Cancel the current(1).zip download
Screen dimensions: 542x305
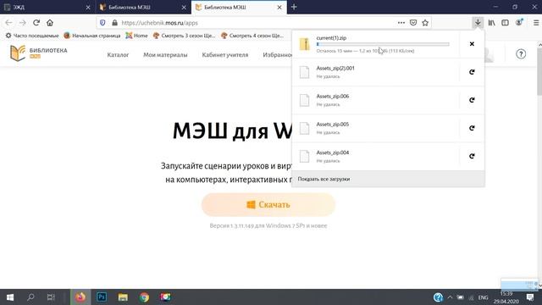click(x=472, y=44)
